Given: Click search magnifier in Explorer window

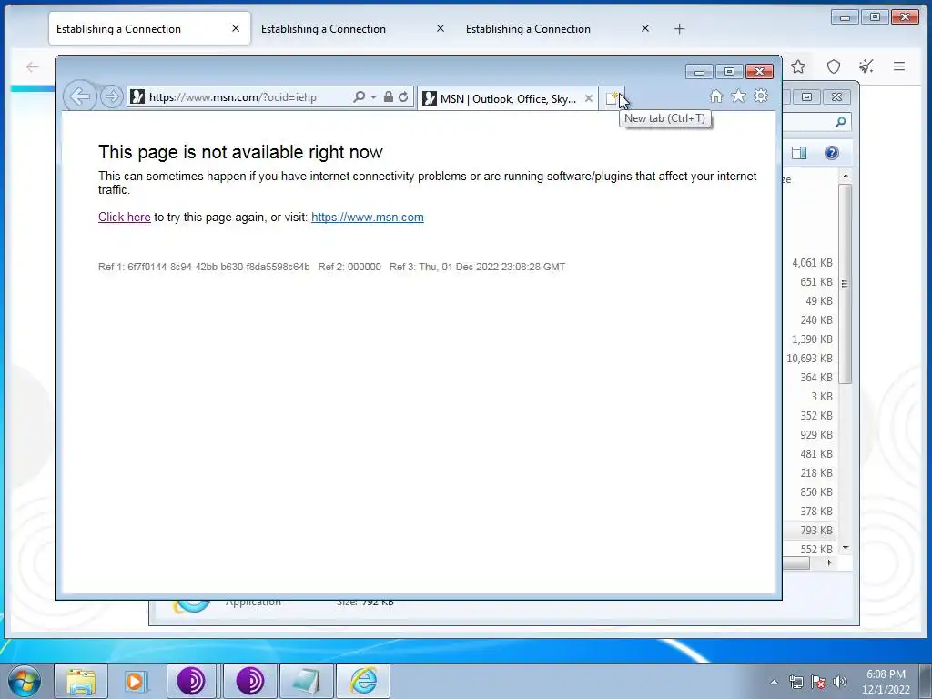Looking at the screenshot, I should coord(840,122).
